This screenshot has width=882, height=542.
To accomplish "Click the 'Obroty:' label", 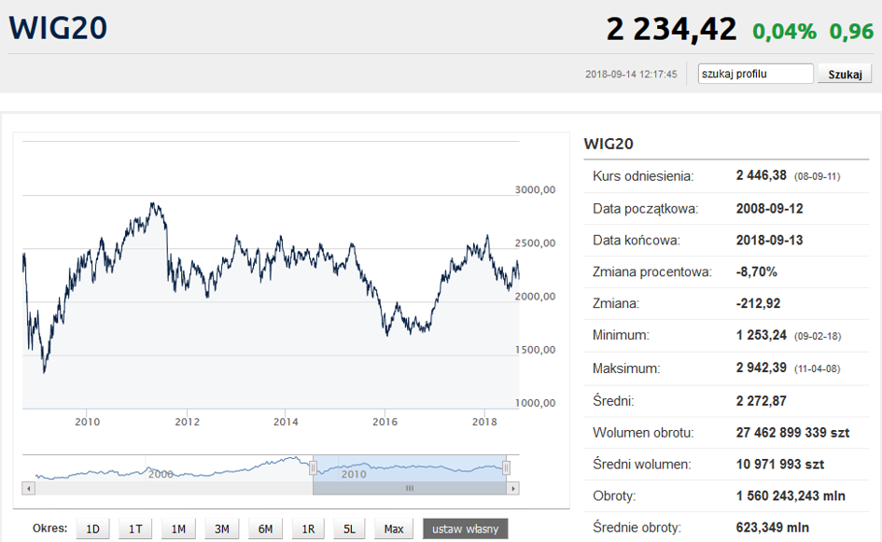I will pos(614,496).
